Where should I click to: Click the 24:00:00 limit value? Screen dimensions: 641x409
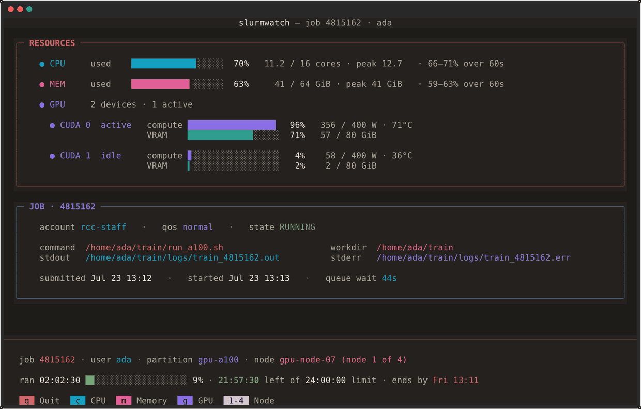325,380
